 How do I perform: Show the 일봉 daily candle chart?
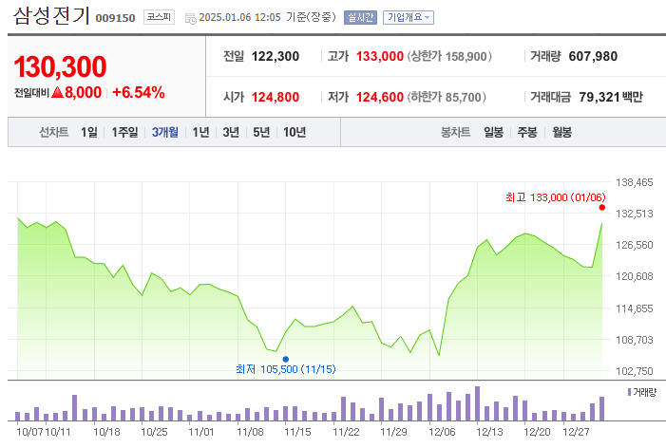pyautogui.click(x=493, y=132)
